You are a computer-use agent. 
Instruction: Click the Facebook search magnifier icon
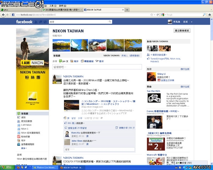pos(110,22)
